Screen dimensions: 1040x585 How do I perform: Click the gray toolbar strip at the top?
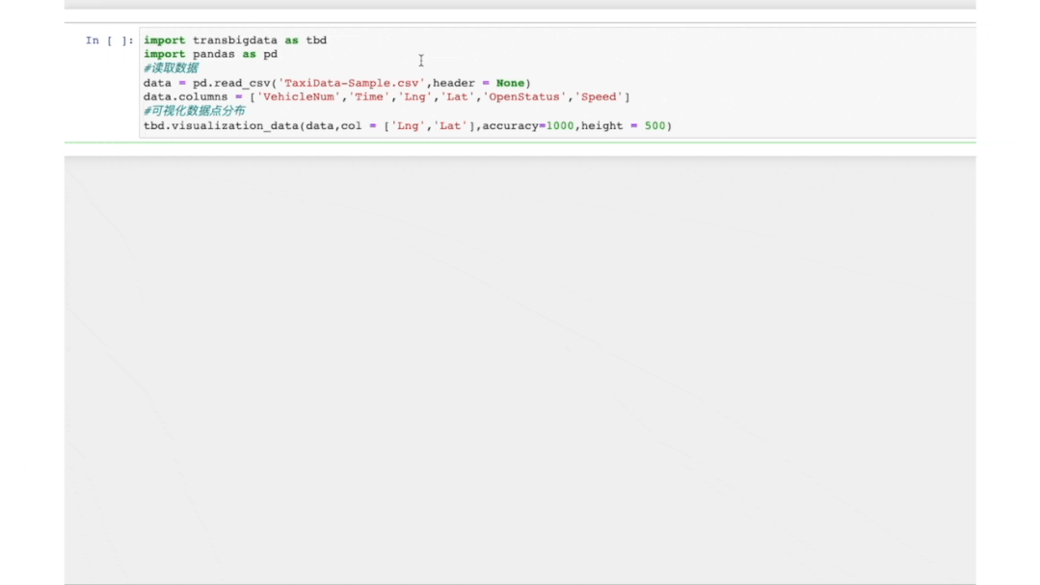click(520, 4)
